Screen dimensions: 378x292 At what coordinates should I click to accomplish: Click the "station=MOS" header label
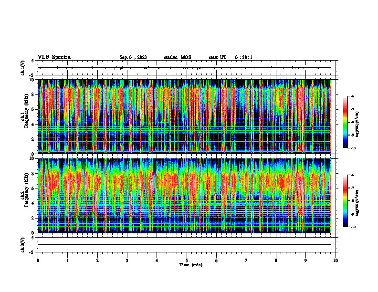(178, 57)
